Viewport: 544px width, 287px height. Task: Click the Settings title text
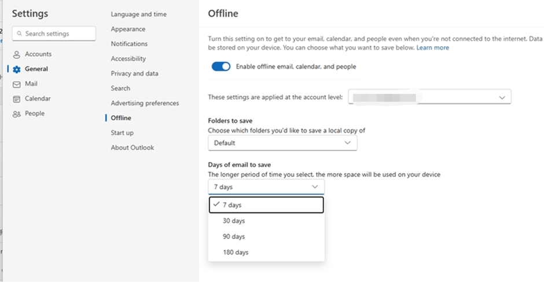pos(30,13)
